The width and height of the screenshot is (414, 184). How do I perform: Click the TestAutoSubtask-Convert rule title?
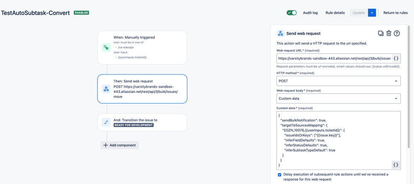(35, 13)
